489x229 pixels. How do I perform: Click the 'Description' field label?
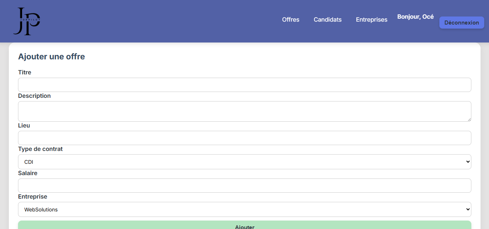click(x=34, y=96)
